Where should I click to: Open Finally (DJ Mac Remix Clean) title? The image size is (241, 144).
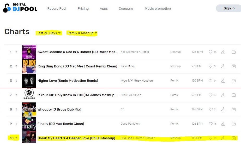(x=61, y=124)
